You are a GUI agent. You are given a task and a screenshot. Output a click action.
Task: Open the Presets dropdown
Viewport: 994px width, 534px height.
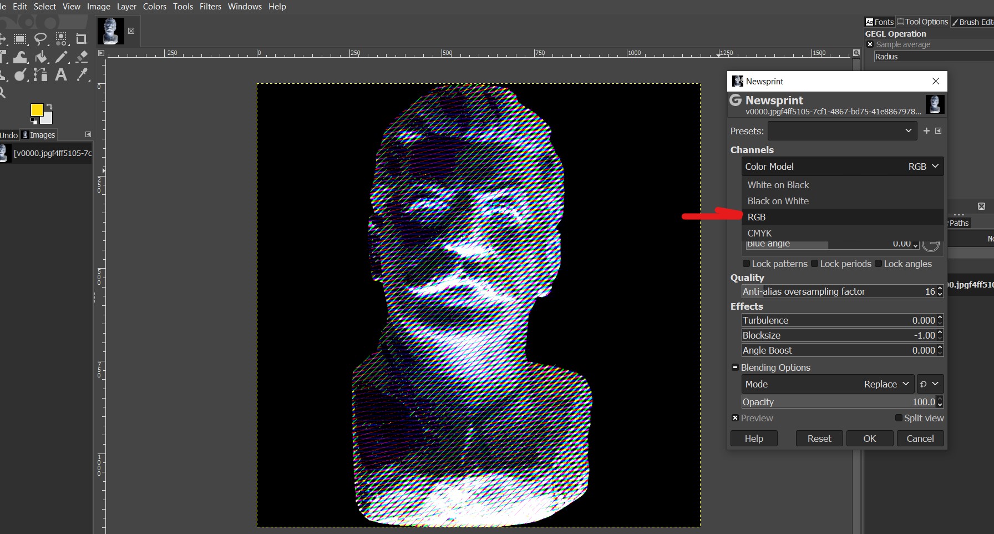[x=841, y=131]
